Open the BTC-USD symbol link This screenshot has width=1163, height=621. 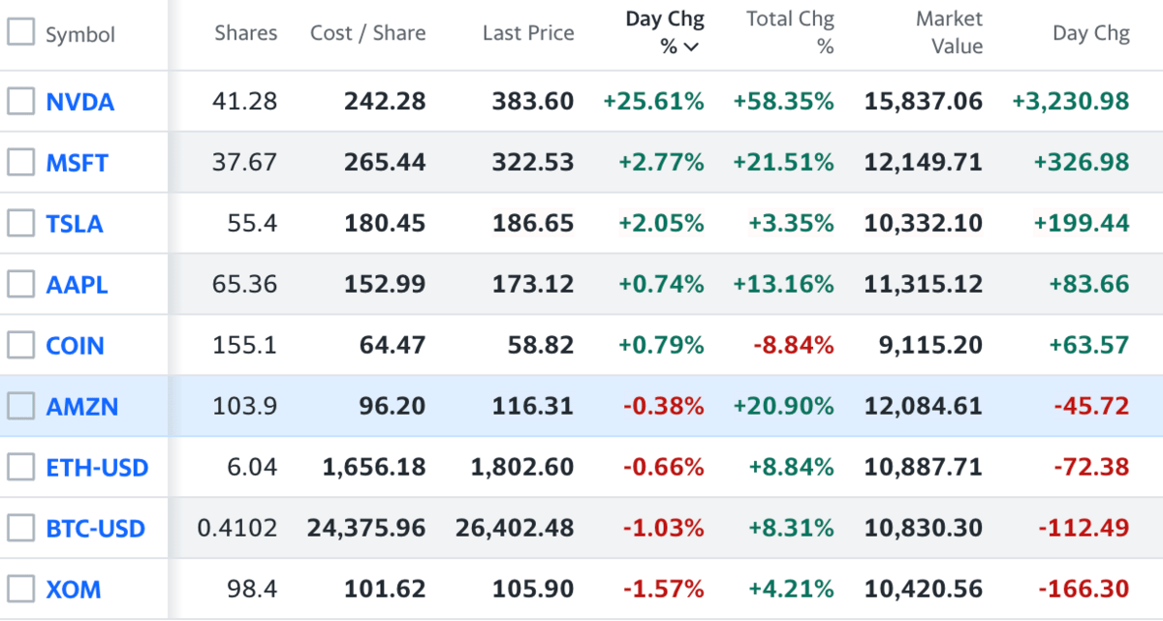tap(95, 529)
